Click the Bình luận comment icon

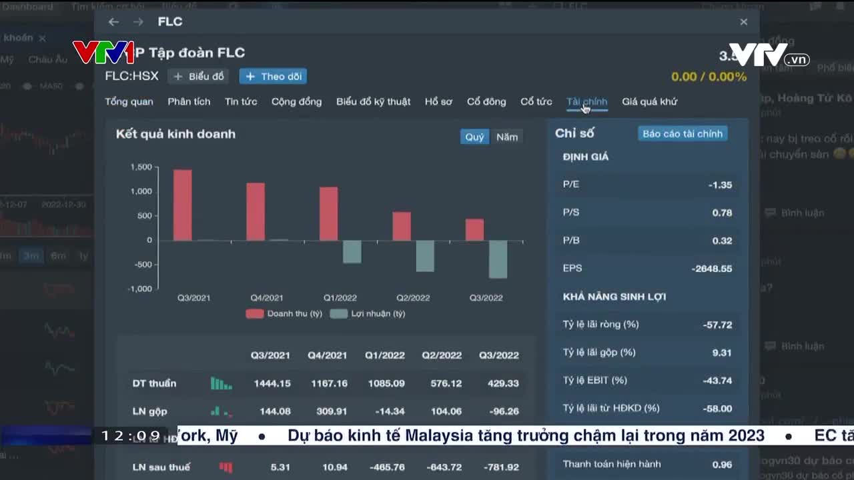[x=771, y=213]
